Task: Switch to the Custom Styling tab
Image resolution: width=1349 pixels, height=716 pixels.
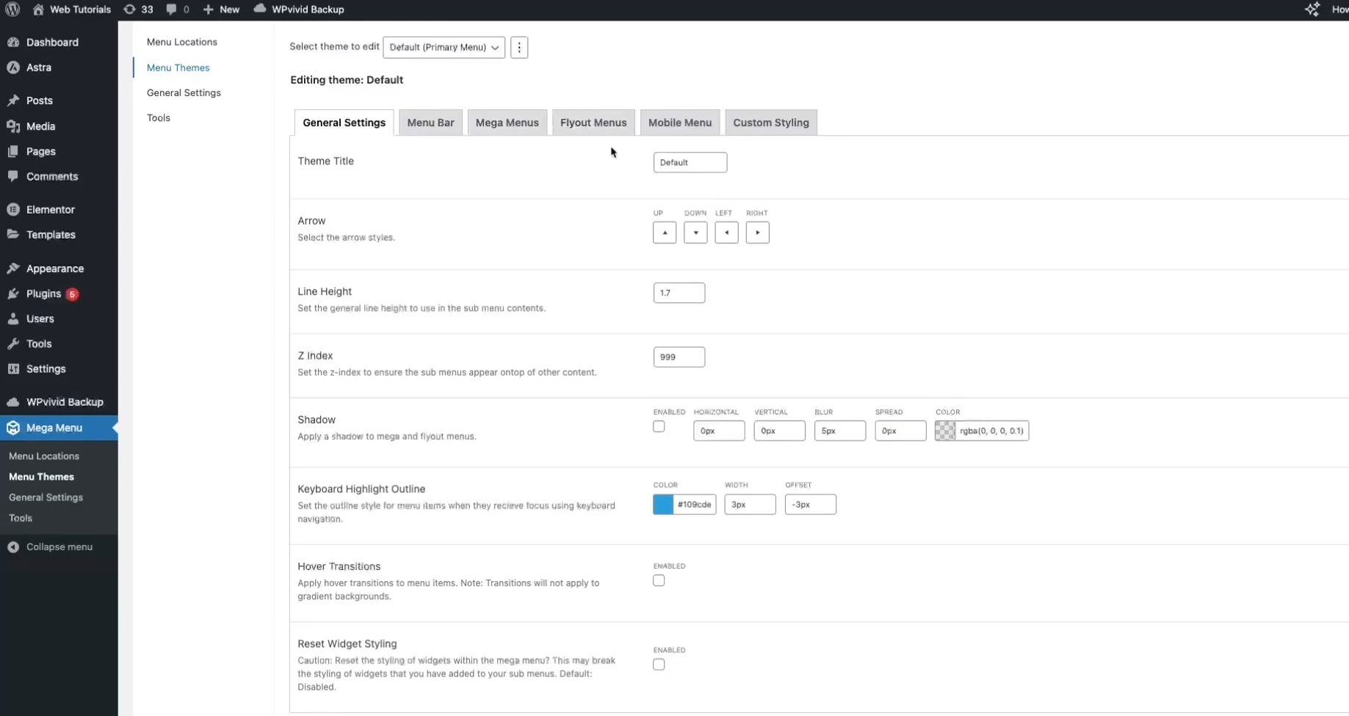Action: pos(770,123)
